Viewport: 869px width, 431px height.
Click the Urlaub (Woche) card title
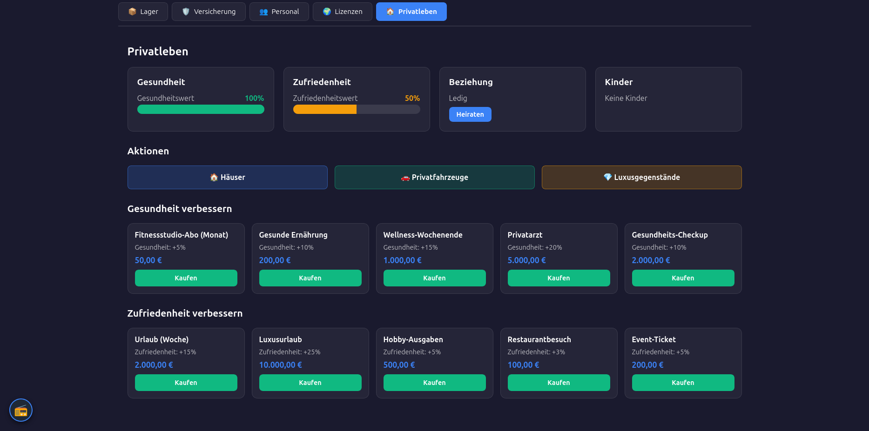click(x=162, y=339)
